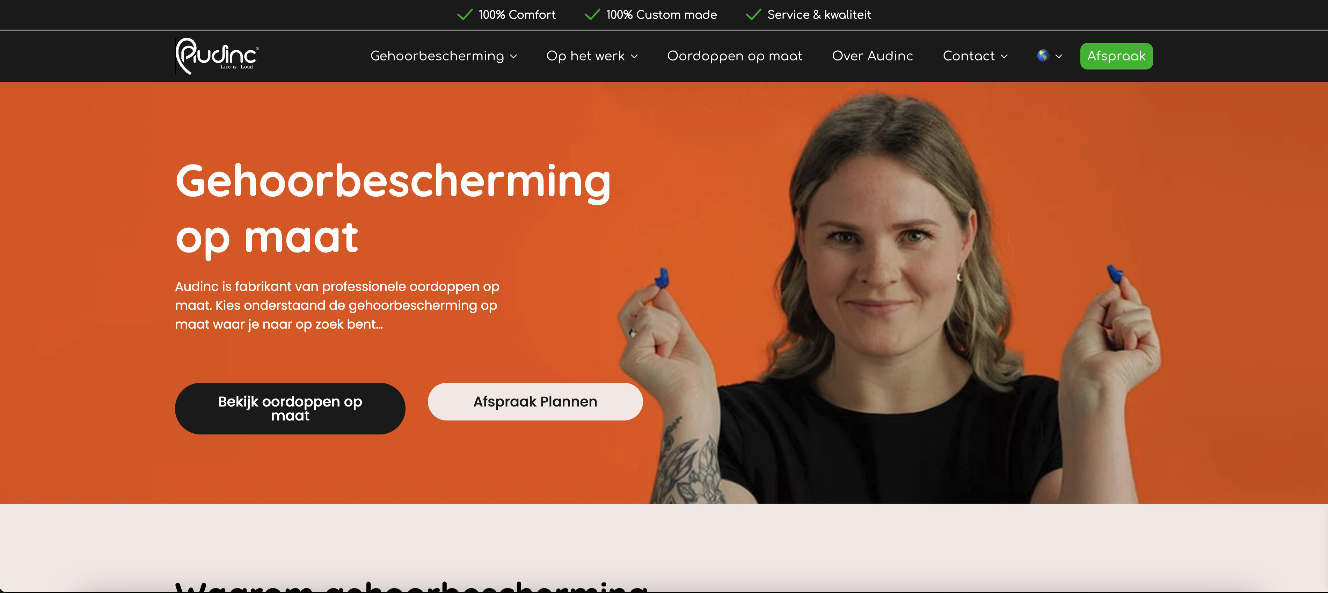Click the green checkmark beside 100% Comfort
Viewport: 1328px width, 593px height.
pos(465,14)
